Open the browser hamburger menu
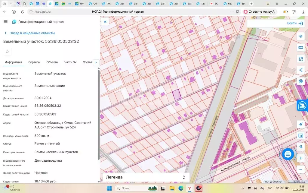This screenshot has height=193, width=308. pos(277,4)
